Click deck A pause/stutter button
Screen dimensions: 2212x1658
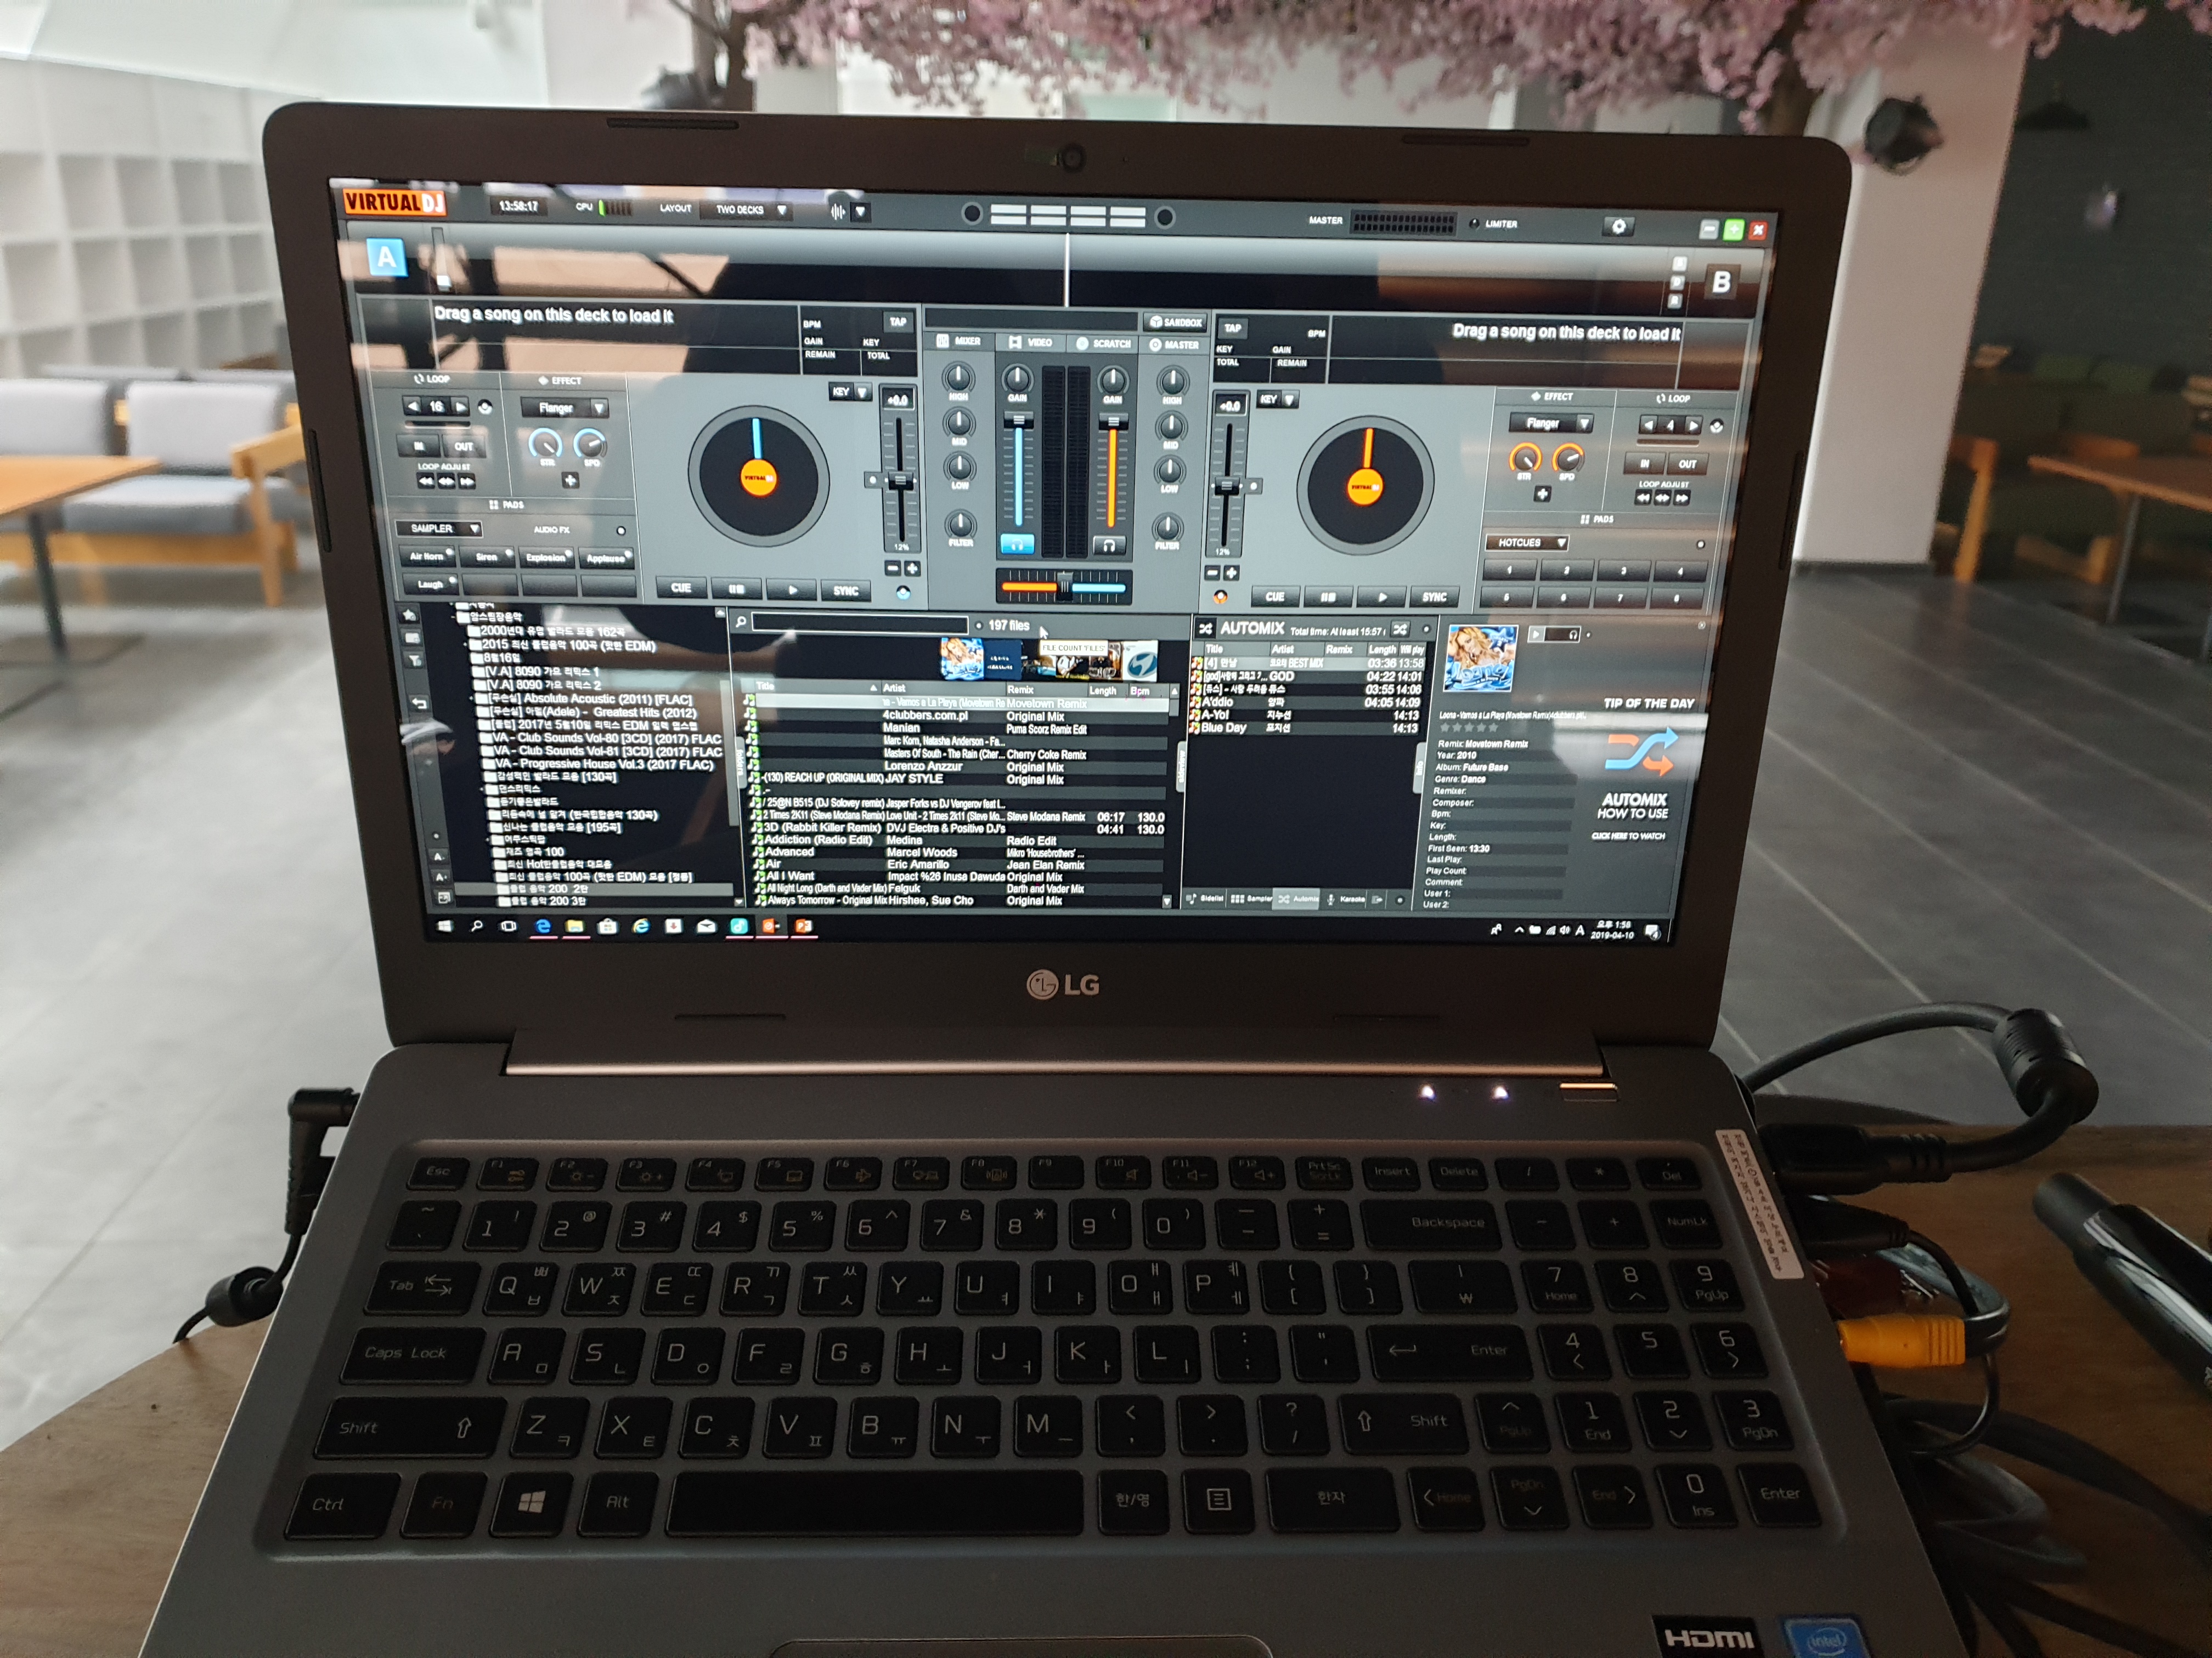point(737,589)
